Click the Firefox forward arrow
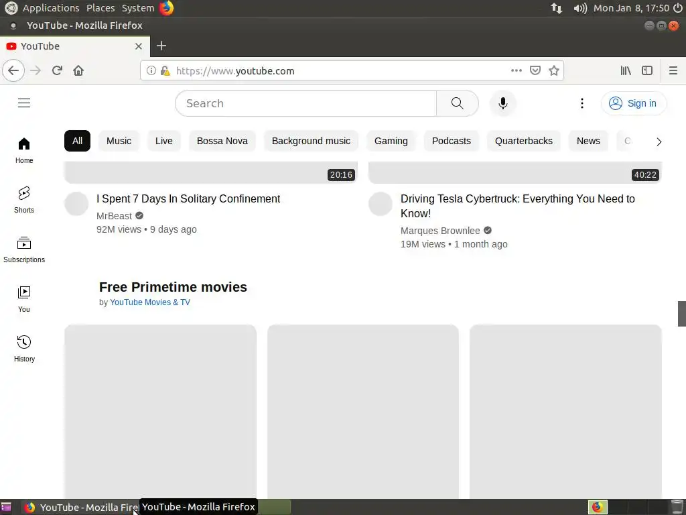The height and width of the screenshot is (515, 686). pyautogui.click(x=36, y=70)
